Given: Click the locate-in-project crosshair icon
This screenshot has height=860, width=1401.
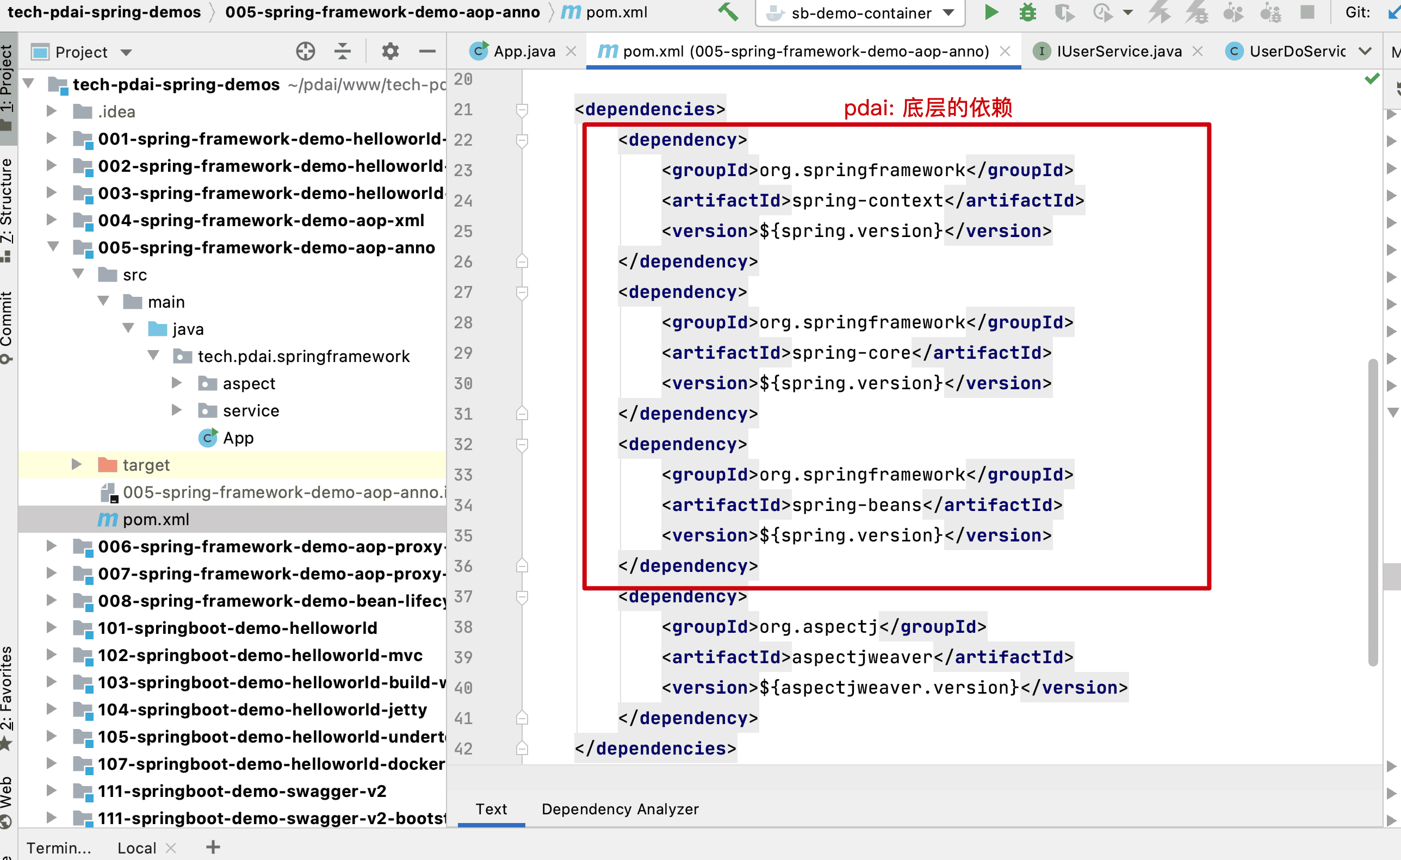Looking at the screenshot, I should click(306, 52).
